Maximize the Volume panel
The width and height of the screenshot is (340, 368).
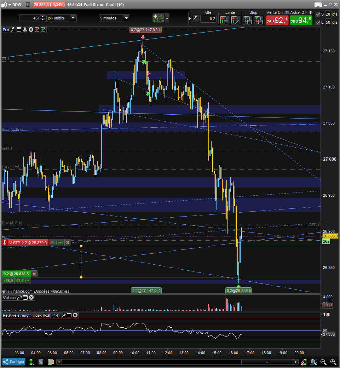click(x=25, y=298)
